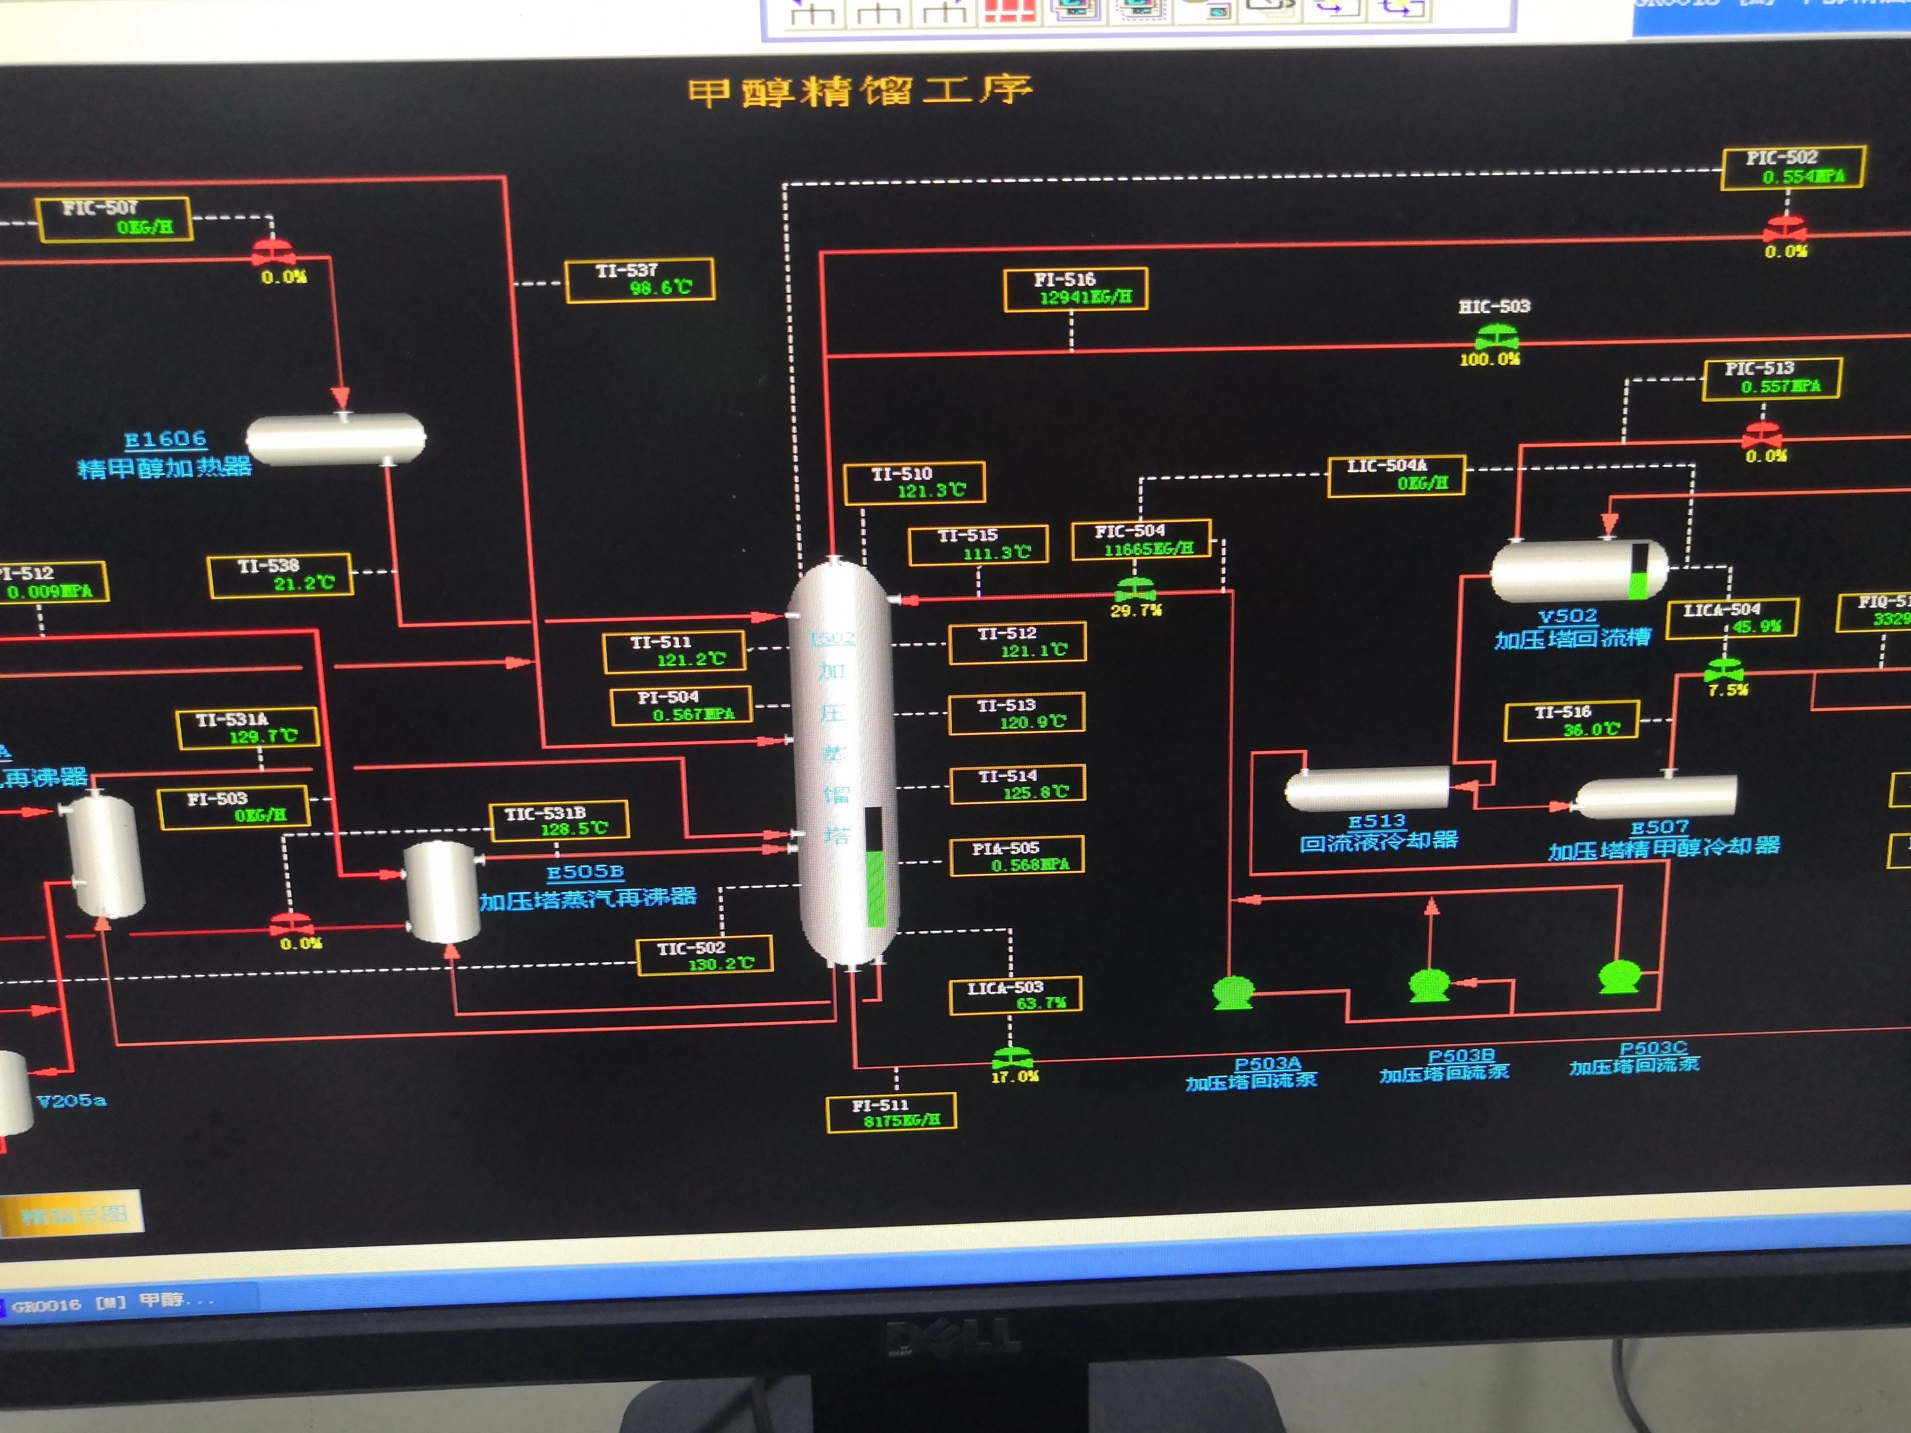Click the E507 methanol cooler graphic
The image size is (1911, 1433).
(1655, 797)
